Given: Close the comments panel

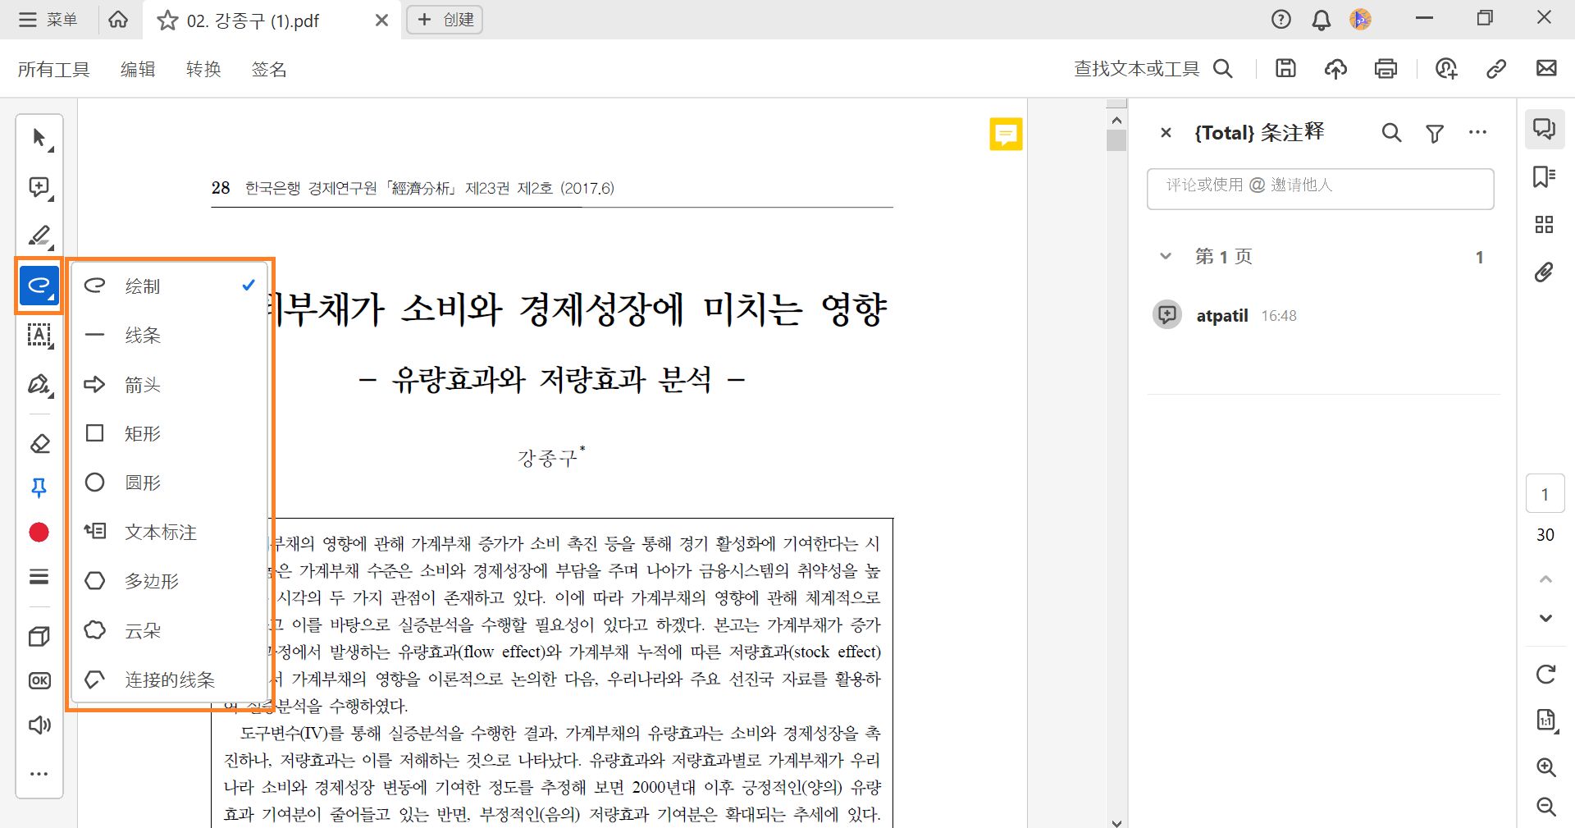Looking at the screenshot, I should pos(1166,132).
